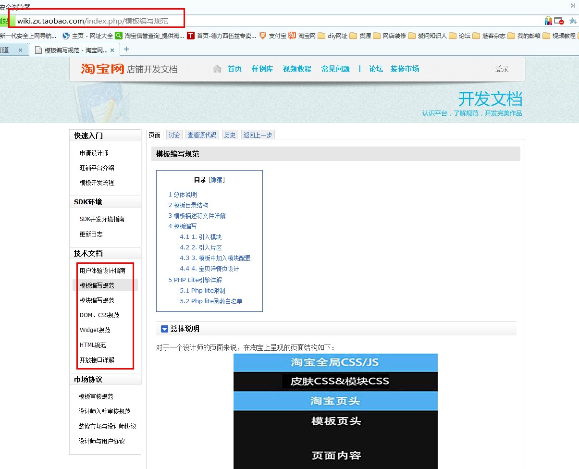Open the 魅客杂志 bookmark folder
This screenshot has width=579, height=469.
coord(489,36)
